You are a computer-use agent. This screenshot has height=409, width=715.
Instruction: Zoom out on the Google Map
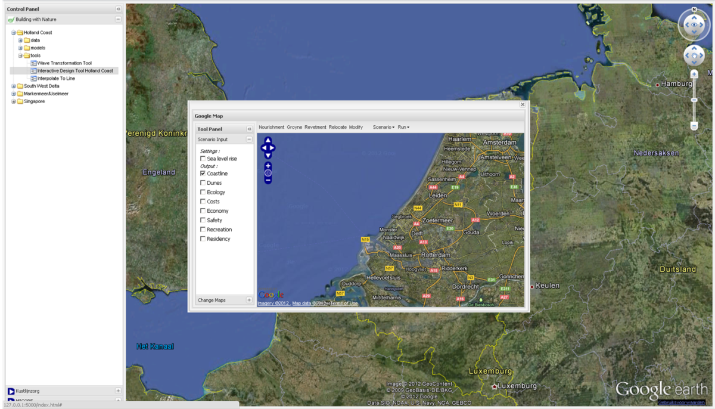click(x=268, y=179)
